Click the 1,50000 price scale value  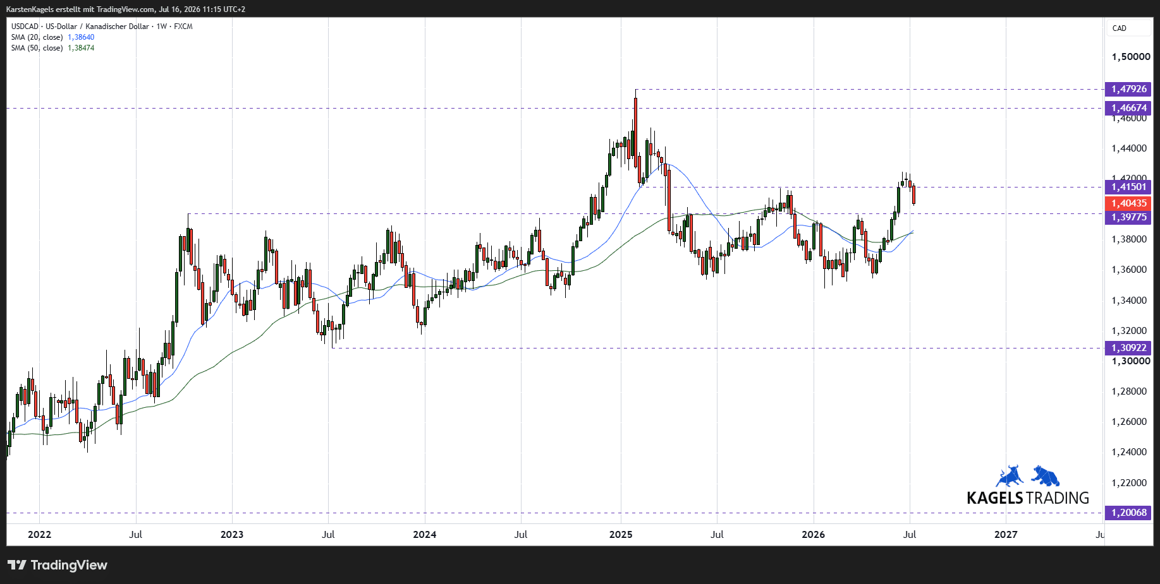[1131, 57]
